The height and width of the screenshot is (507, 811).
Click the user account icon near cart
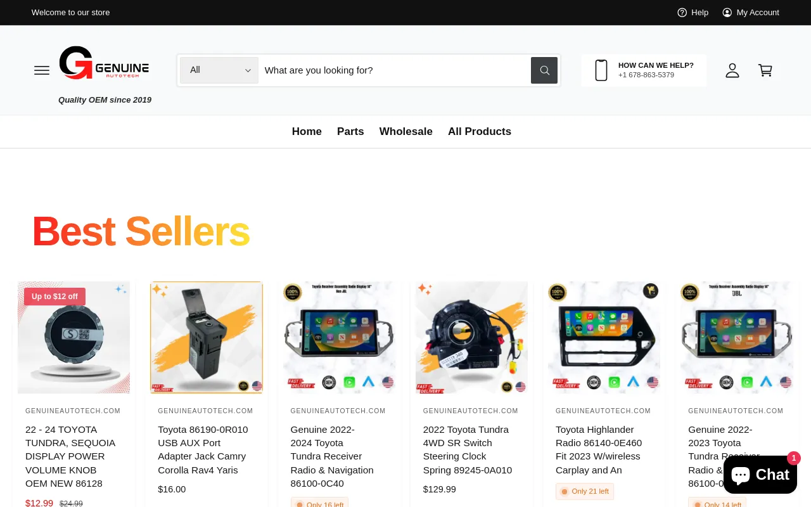click(732, 70)
